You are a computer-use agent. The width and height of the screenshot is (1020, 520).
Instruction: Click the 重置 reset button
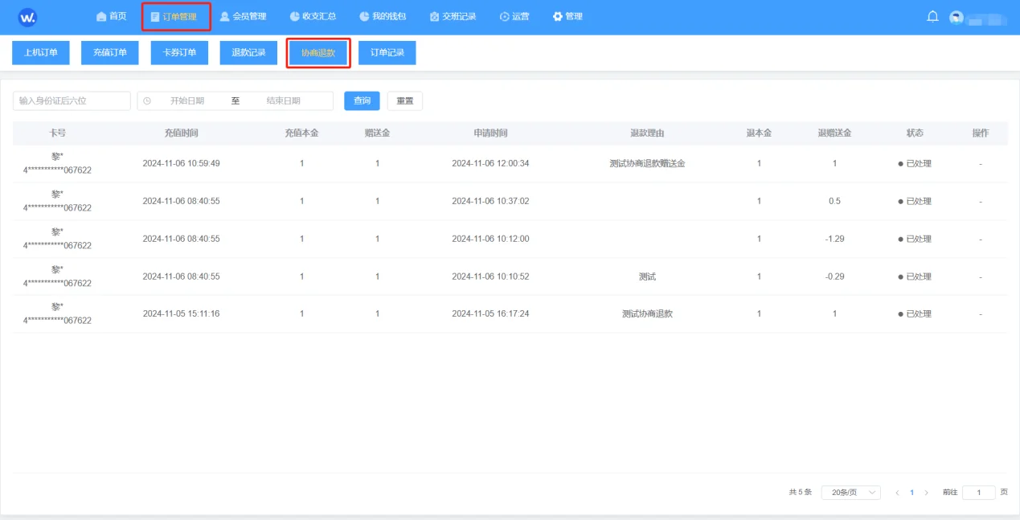coord(405,101)
